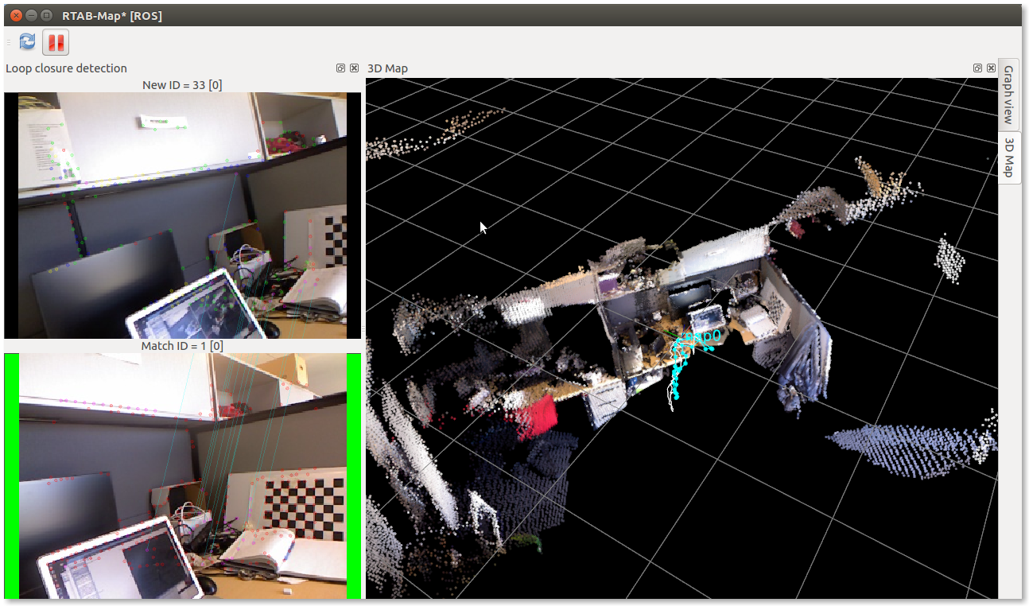Click the red object in the point cloud
The image size is (1029, 606).
point(538,417)
